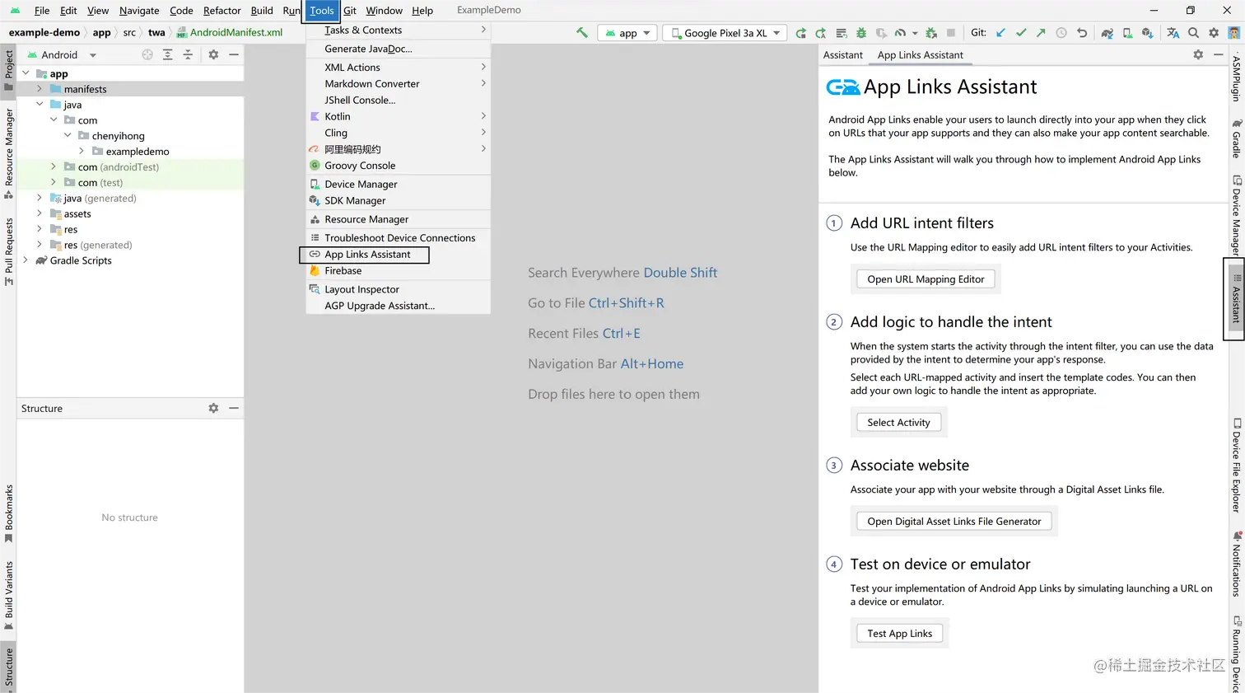Collapse the java folder

(x=40, y=105)
